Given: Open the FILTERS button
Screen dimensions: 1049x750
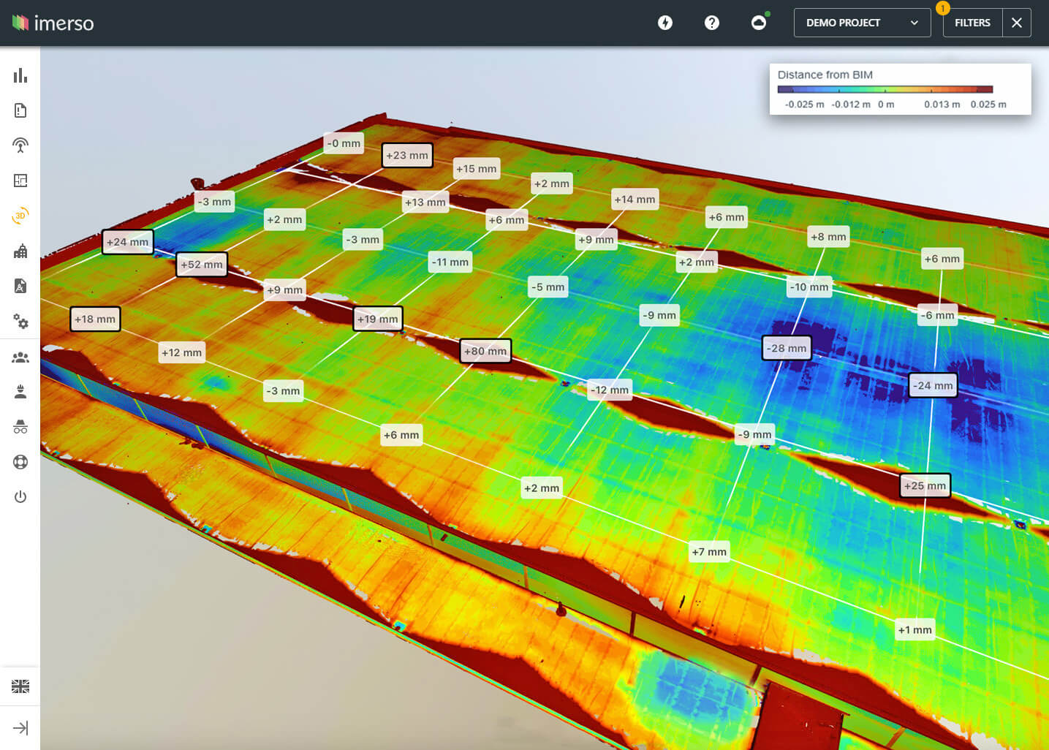Looking at the screenshot, I should pos(972,22).
